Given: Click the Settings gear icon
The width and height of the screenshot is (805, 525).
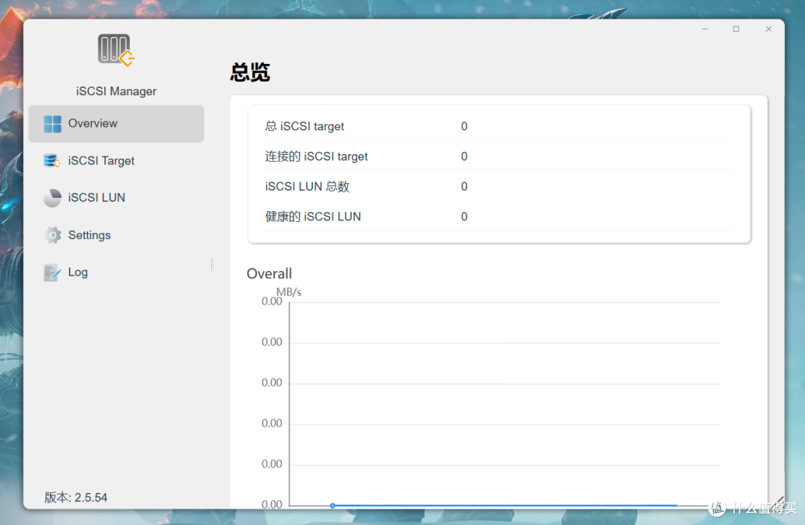Looking at the screenshot, I should point(52,235).
